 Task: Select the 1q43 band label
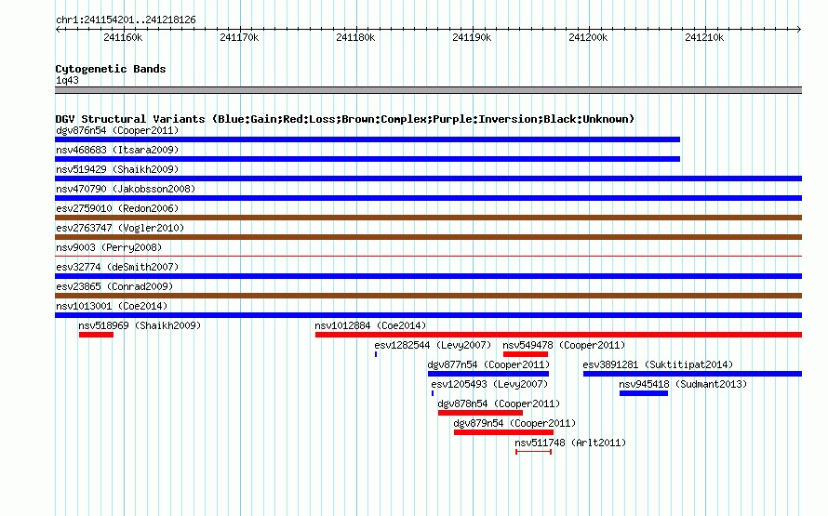[67, 80]
